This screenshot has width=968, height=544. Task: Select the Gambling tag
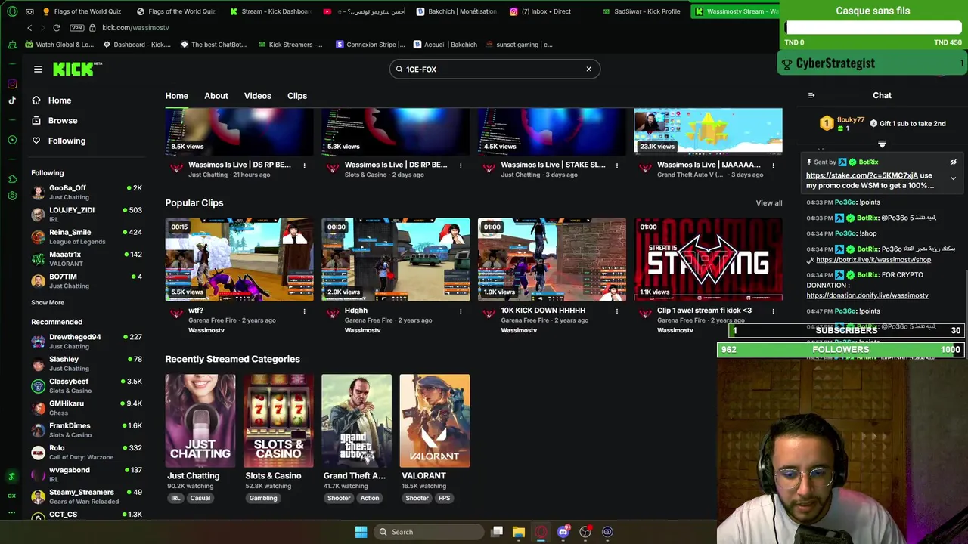(x=263, y=498)
